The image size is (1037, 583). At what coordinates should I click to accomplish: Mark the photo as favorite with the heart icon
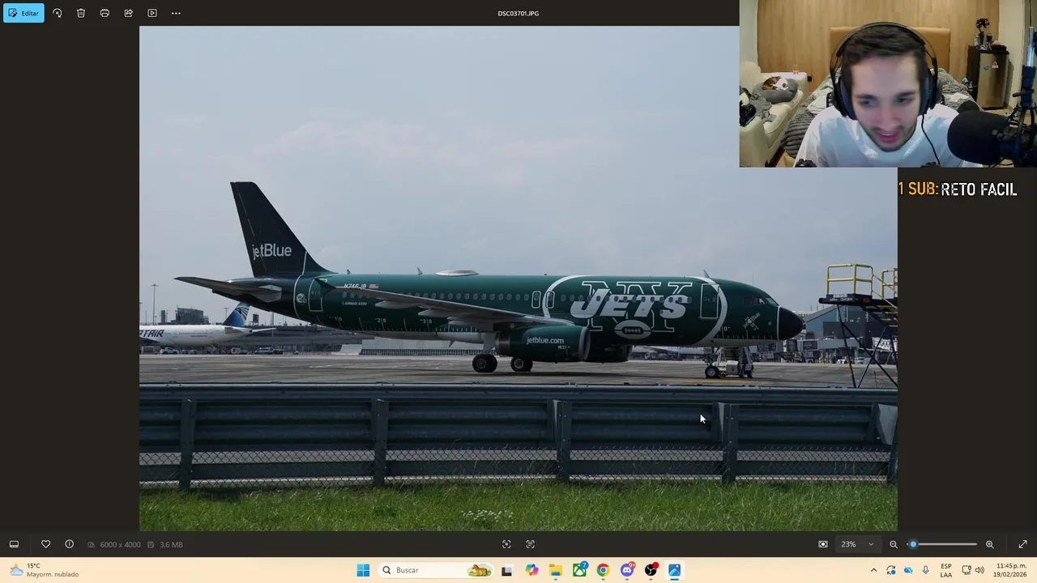pos(45,544)
